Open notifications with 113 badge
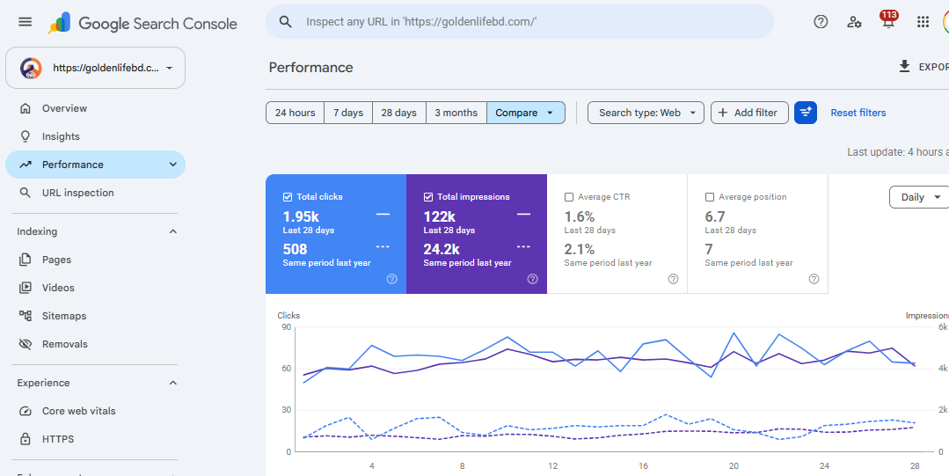This screenshot has height=476, width=949. pos(887,20)
